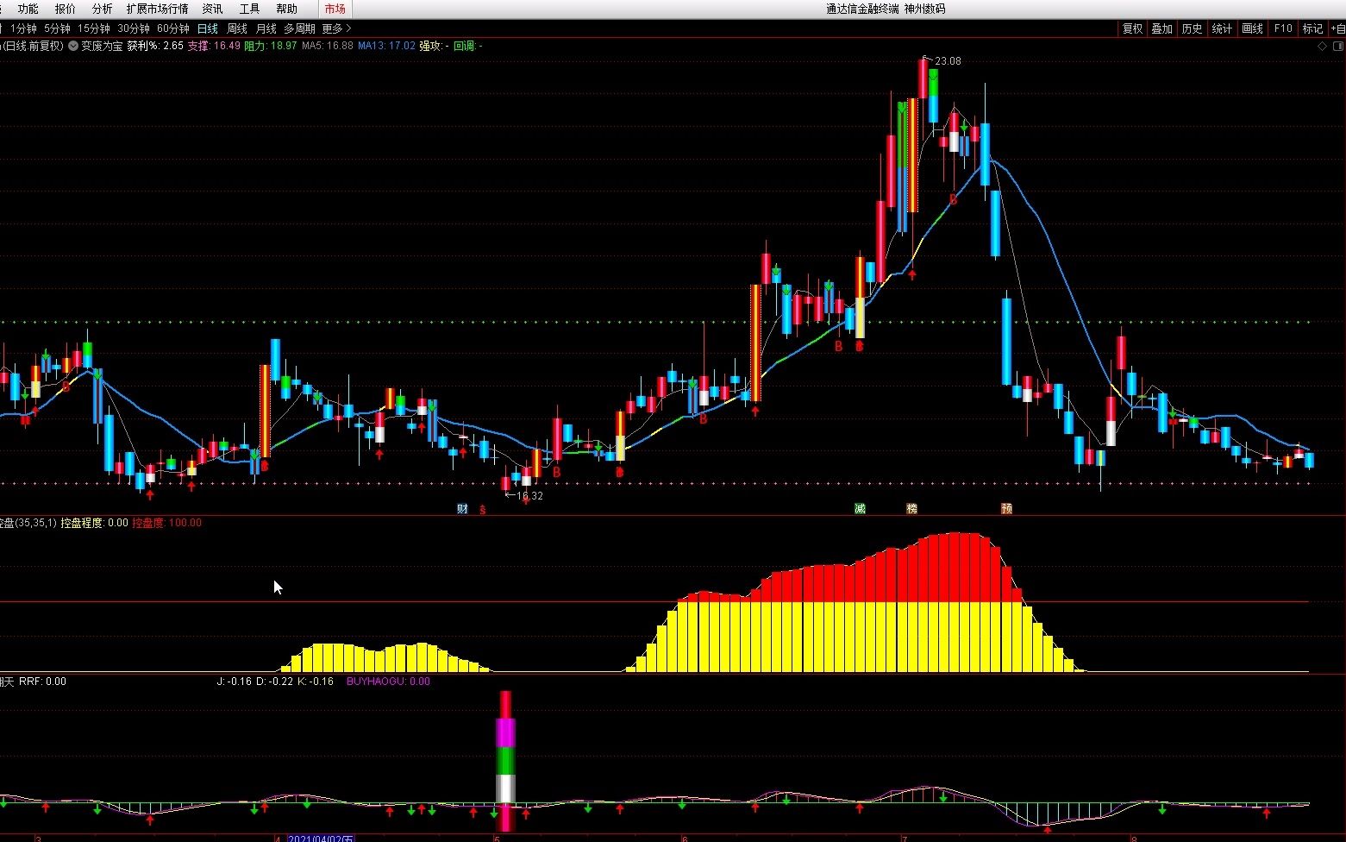
Task: Open the 多周期 multi-period view
Action: click(299, 28)
